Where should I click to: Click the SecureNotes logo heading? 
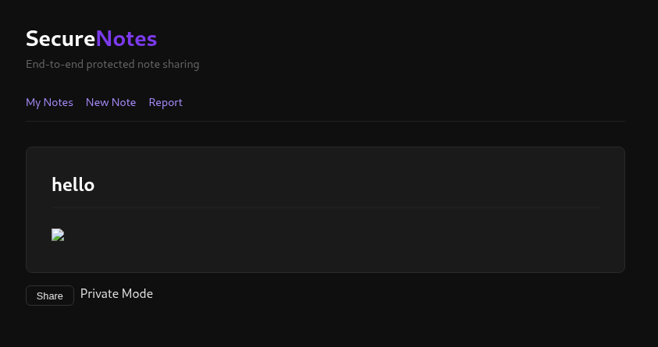click(91, 38)
